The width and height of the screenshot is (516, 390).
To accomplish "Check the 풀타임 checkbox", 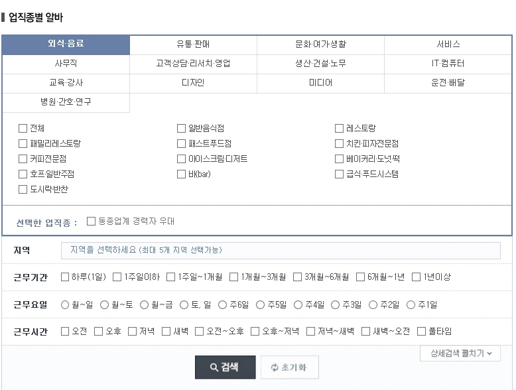I will click(422, 332).
